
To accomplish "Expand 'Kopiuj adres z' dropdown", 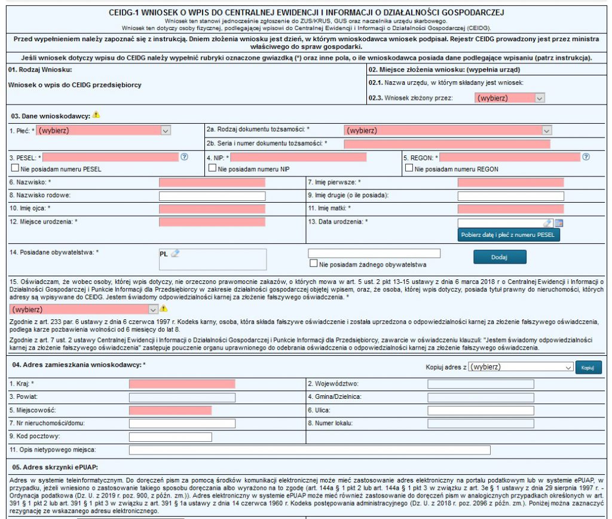I will 521,367.
